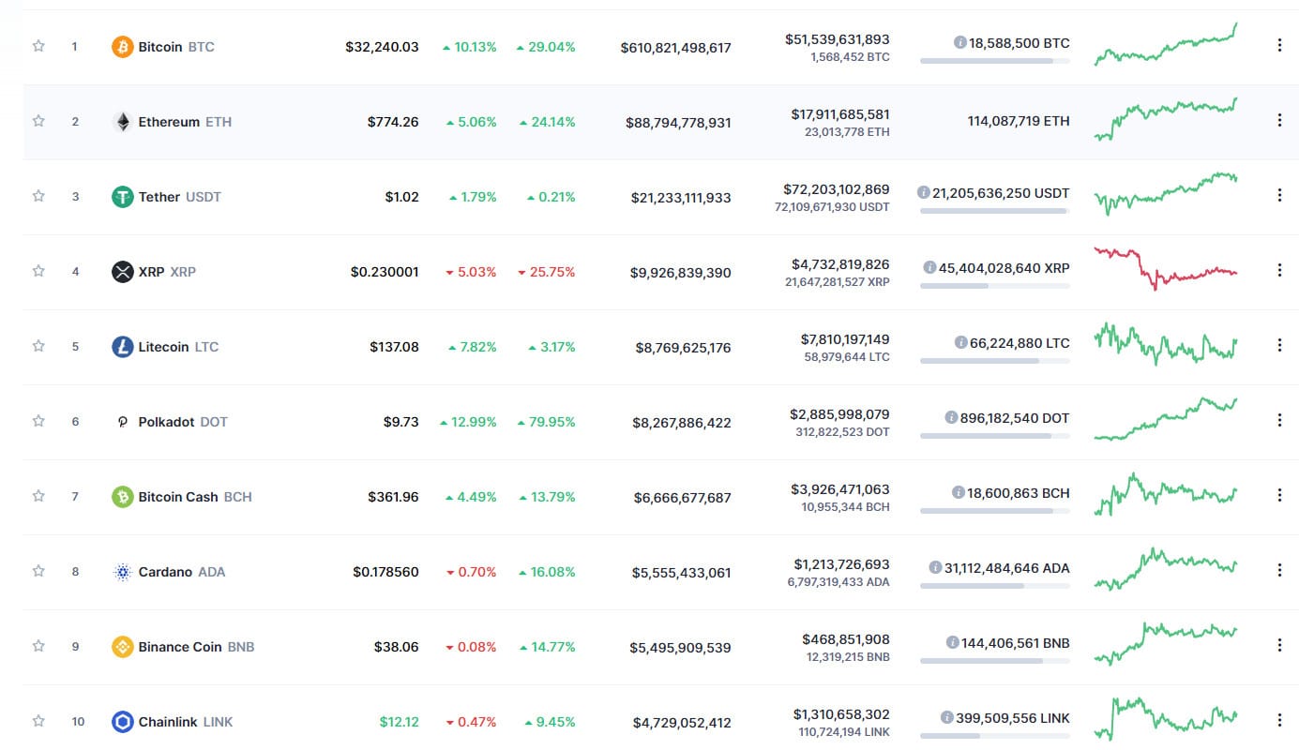
Task: Show supply info icon next to USDT supply
Action: tap(924, 192)
